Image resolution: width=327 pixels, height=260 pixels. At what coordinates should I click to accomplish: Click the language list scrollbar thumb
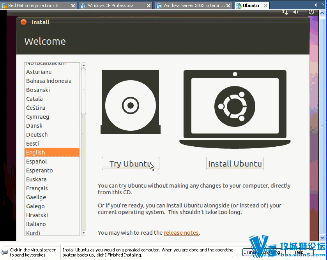[83, 91]
